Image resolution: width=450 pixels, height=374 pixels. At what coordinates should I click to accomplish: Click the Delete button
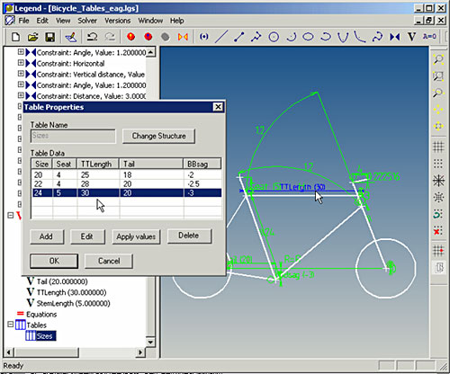click(x=189, y=236)
